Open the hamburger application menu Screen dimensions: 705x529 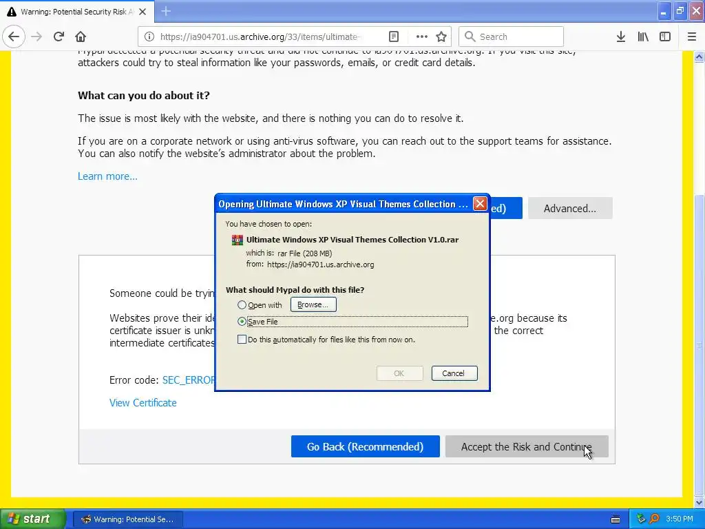click(692, 37)
